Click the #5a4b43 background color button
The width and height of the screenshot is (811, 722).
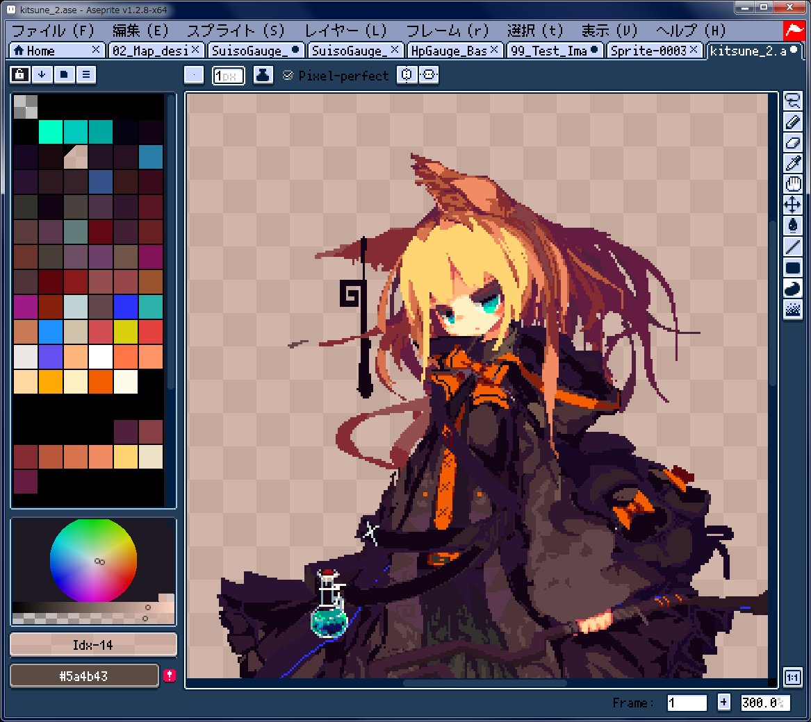pos(84,675)
